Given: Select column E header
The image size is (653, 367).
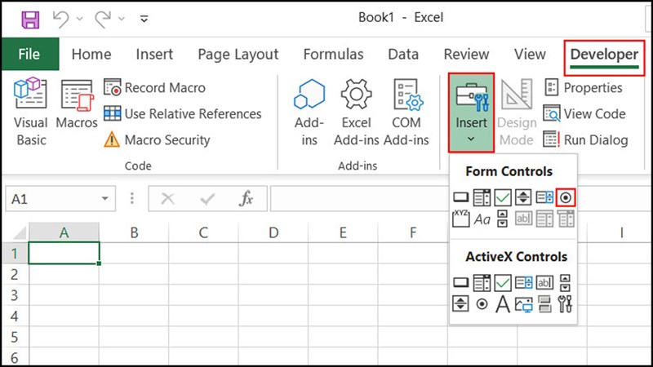Looking at the screenshot, I should coord(343,232).
